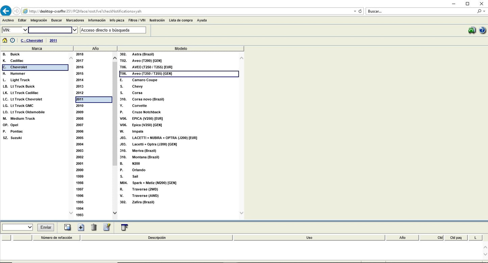Image resolution: width=488 pixels, height=263 pixels.
Task: Open the list columns layout icon
Action: [124, 227]
